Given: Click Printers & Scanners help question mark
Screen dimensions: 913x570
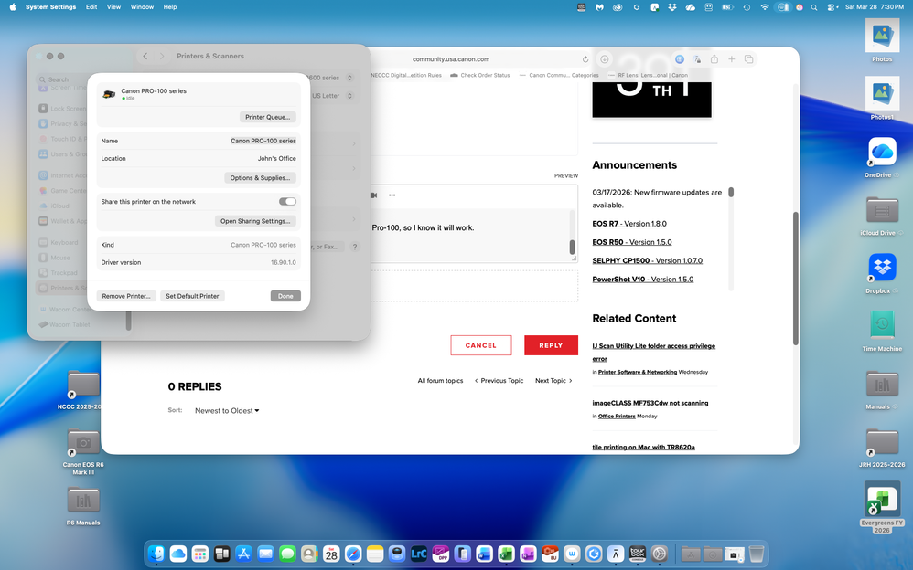Looking at the screenshot, I should click(x=355, y=247).
